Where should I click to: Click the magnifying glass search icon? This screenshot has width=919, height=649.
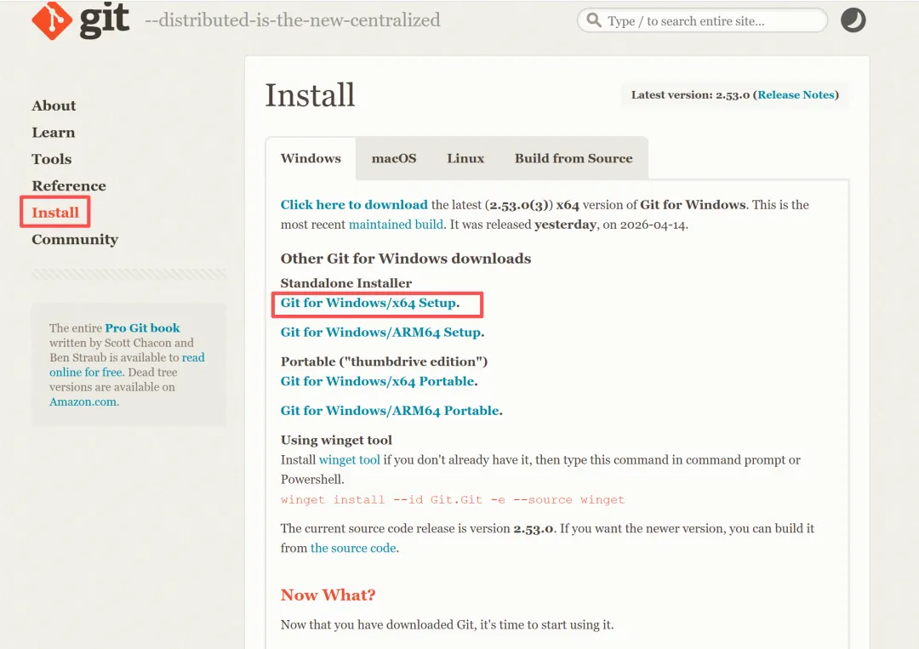(594, 20)
